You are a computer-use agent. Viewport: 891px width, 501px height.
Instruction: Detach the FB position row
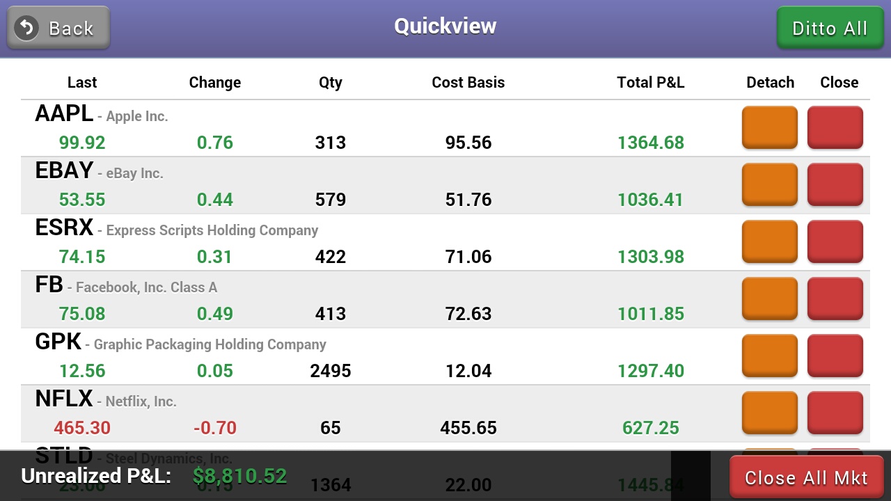769,299
